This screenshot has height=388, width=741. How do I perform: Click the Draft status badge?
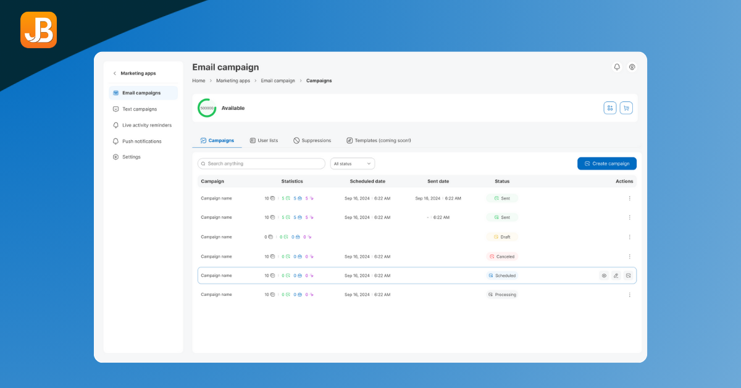[x=502, y=237]
